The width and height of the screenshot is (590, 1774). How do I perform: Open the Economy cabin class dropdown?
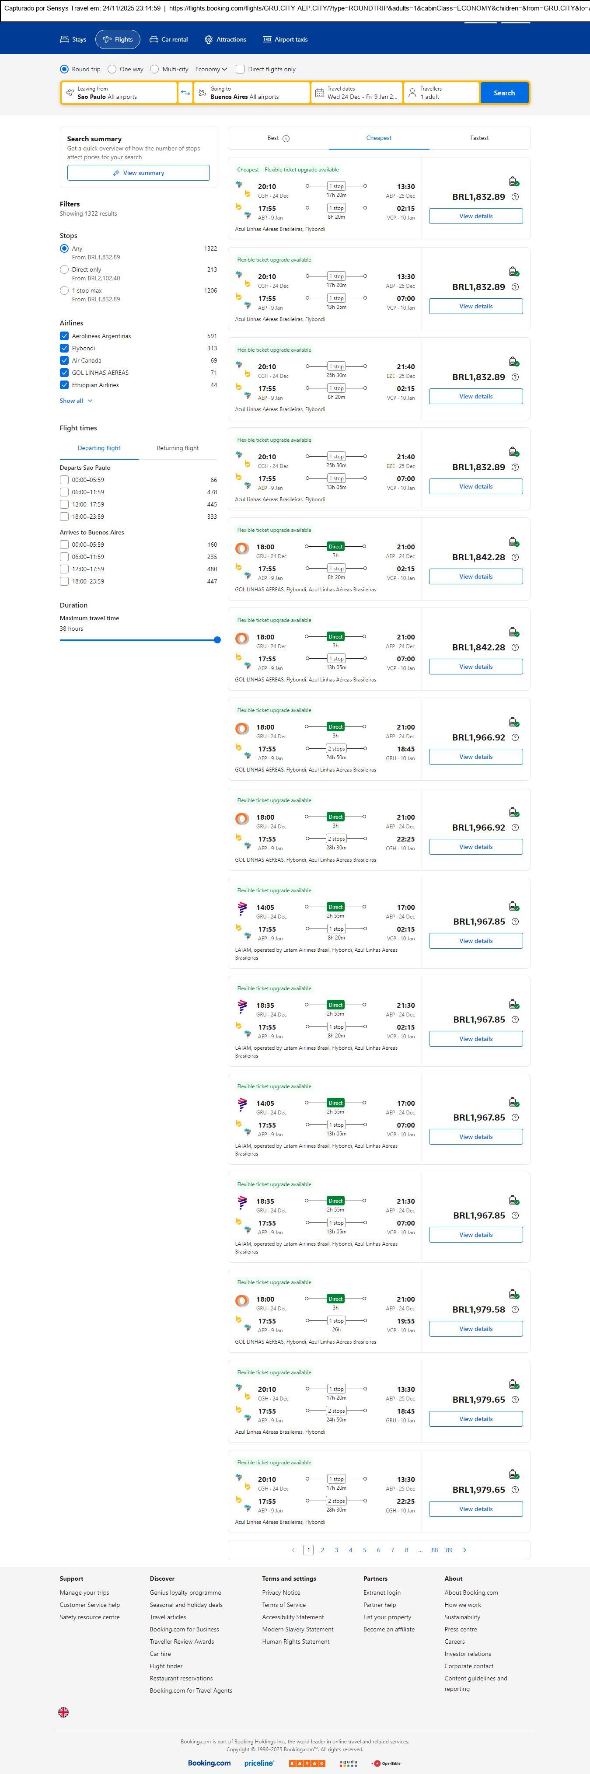211,70
